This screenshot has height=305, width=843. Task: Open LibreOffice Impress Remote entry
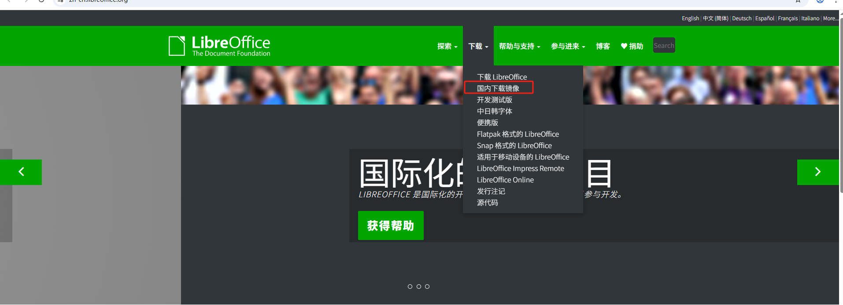pos(521,168)
